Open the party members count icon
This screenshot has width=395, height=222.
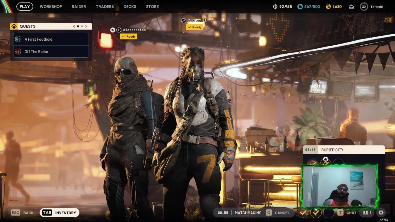pos(367,212)
